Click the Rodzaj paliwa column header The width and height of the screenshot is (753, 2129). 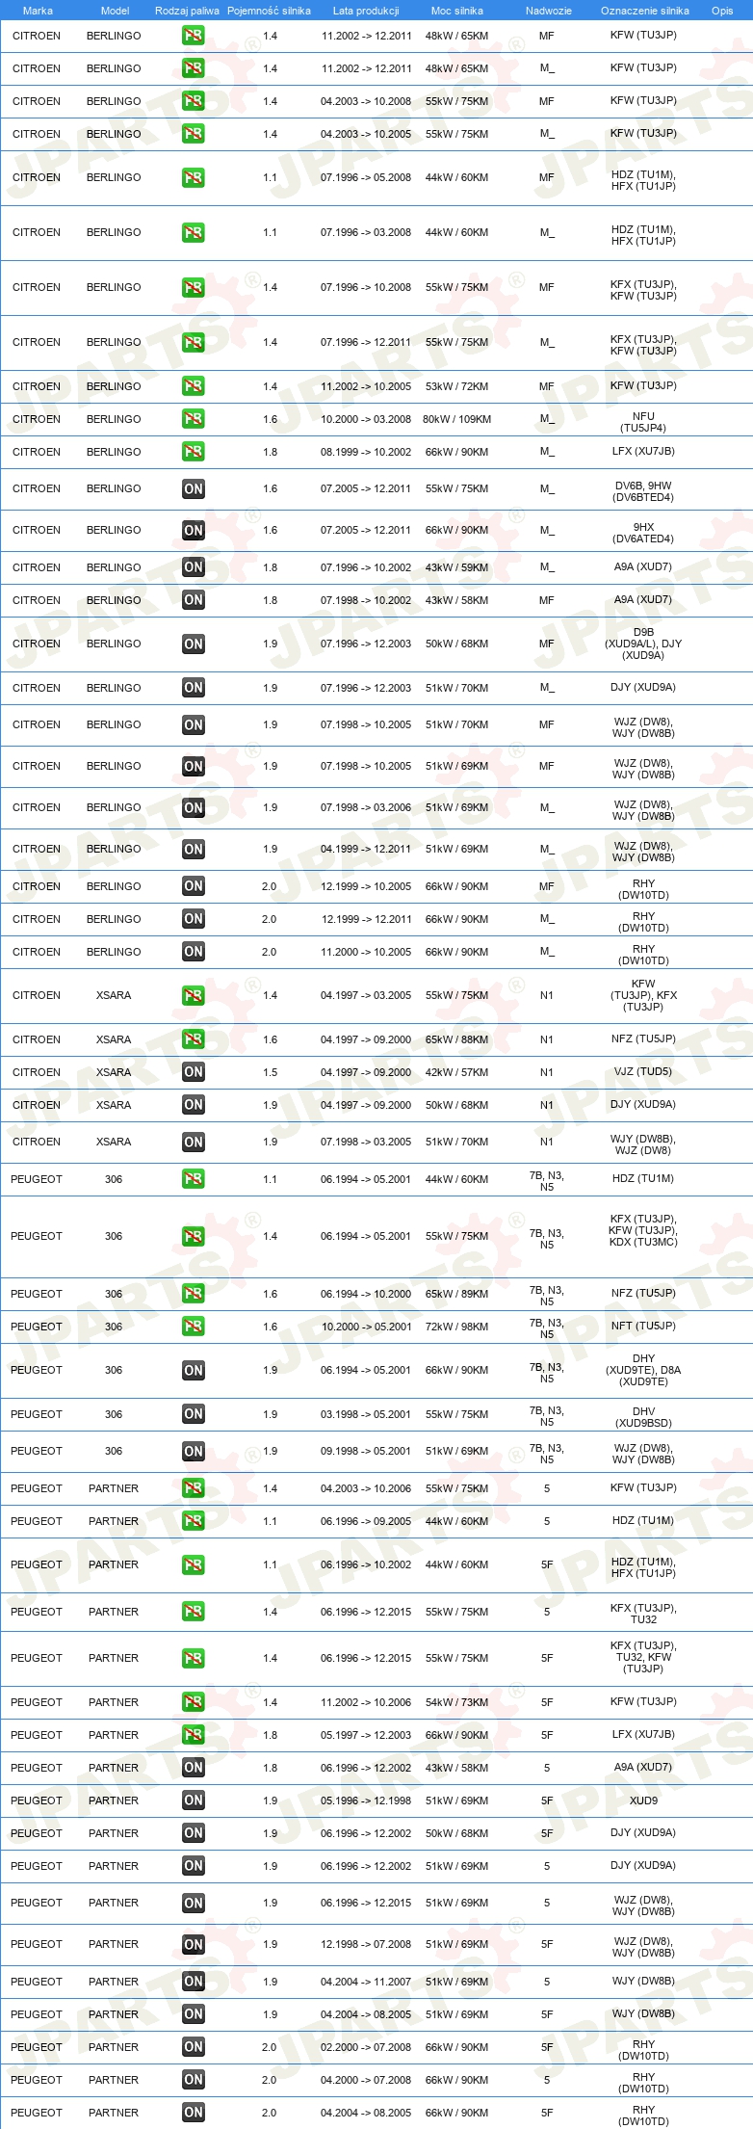187,11
